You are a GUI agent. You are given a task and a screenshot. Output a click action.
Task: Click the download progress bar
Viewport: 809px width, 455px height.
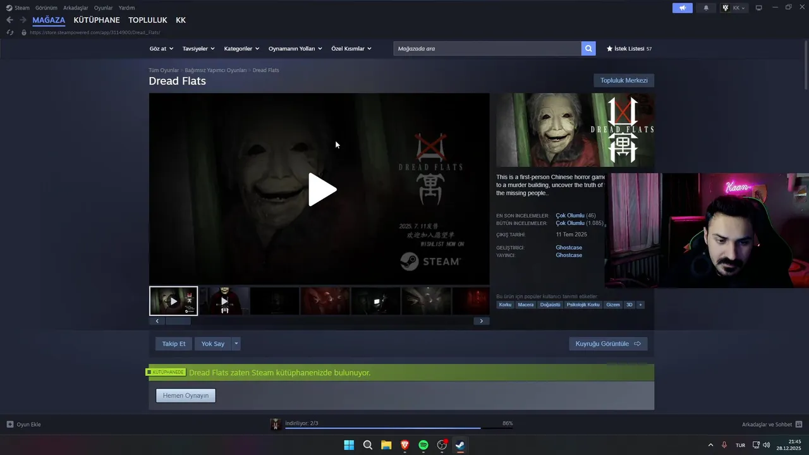[399, 428]
